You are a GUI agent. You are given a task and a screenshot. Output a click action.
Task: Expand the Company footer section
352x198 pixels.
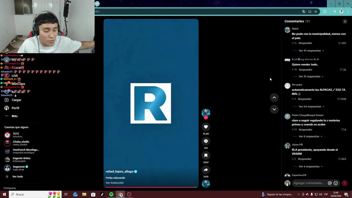(x=10, y=188)
